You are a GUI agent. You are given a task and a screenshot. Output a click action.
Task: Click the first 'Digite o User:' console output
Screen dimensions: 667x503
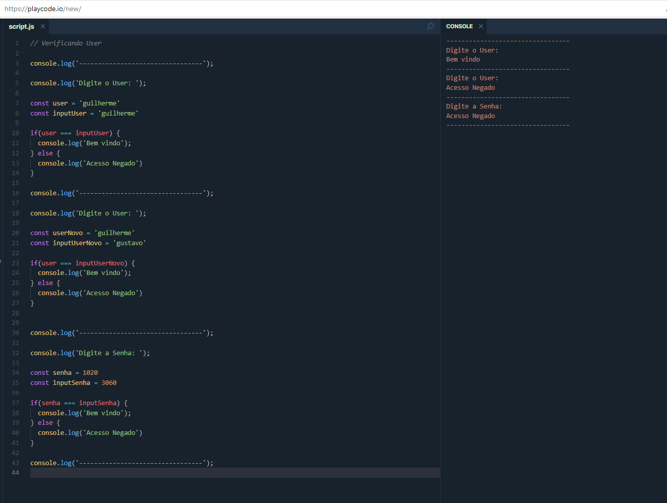(472, 50)
